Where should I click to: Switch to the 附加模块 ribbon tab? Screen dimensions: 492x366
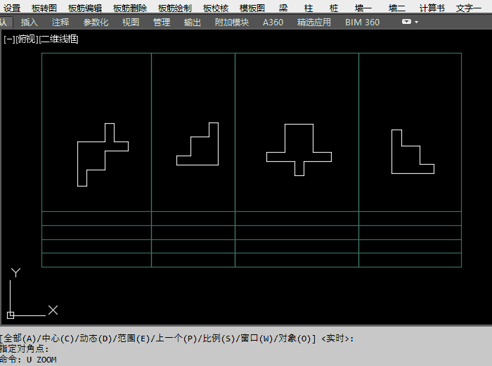coord(232,23)
